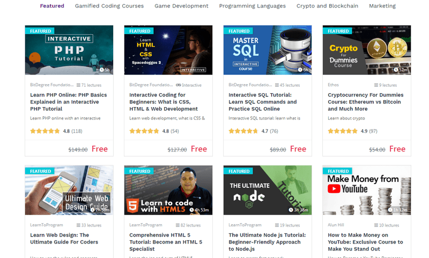The height and width of the screenshot is (258, 429).
Task: Open Crypto and Blockchain tab
Action: [327, 6]
